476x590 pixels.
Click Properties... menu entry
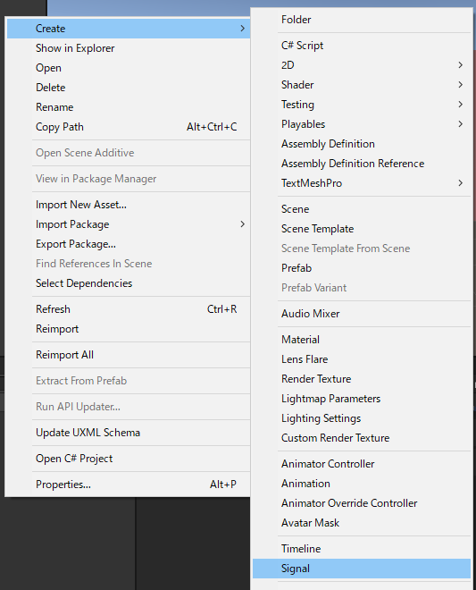click(x=129, y=485)
